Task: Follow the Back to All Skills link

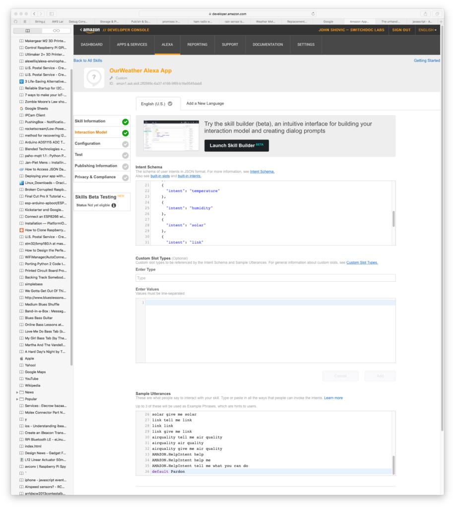Action: (88, 61)
